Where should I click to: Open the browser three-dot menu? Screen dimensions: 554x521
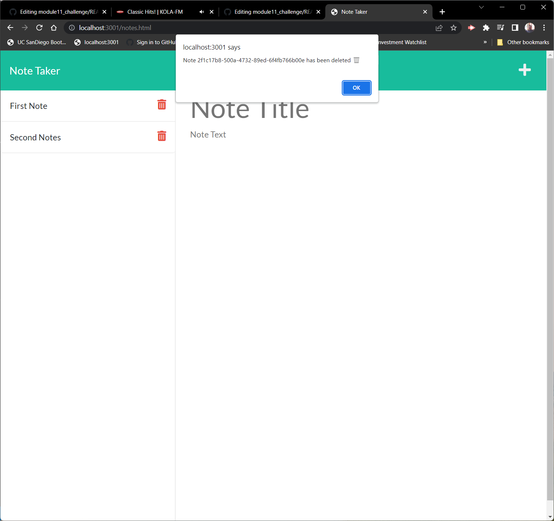click(x=544, y=27)
